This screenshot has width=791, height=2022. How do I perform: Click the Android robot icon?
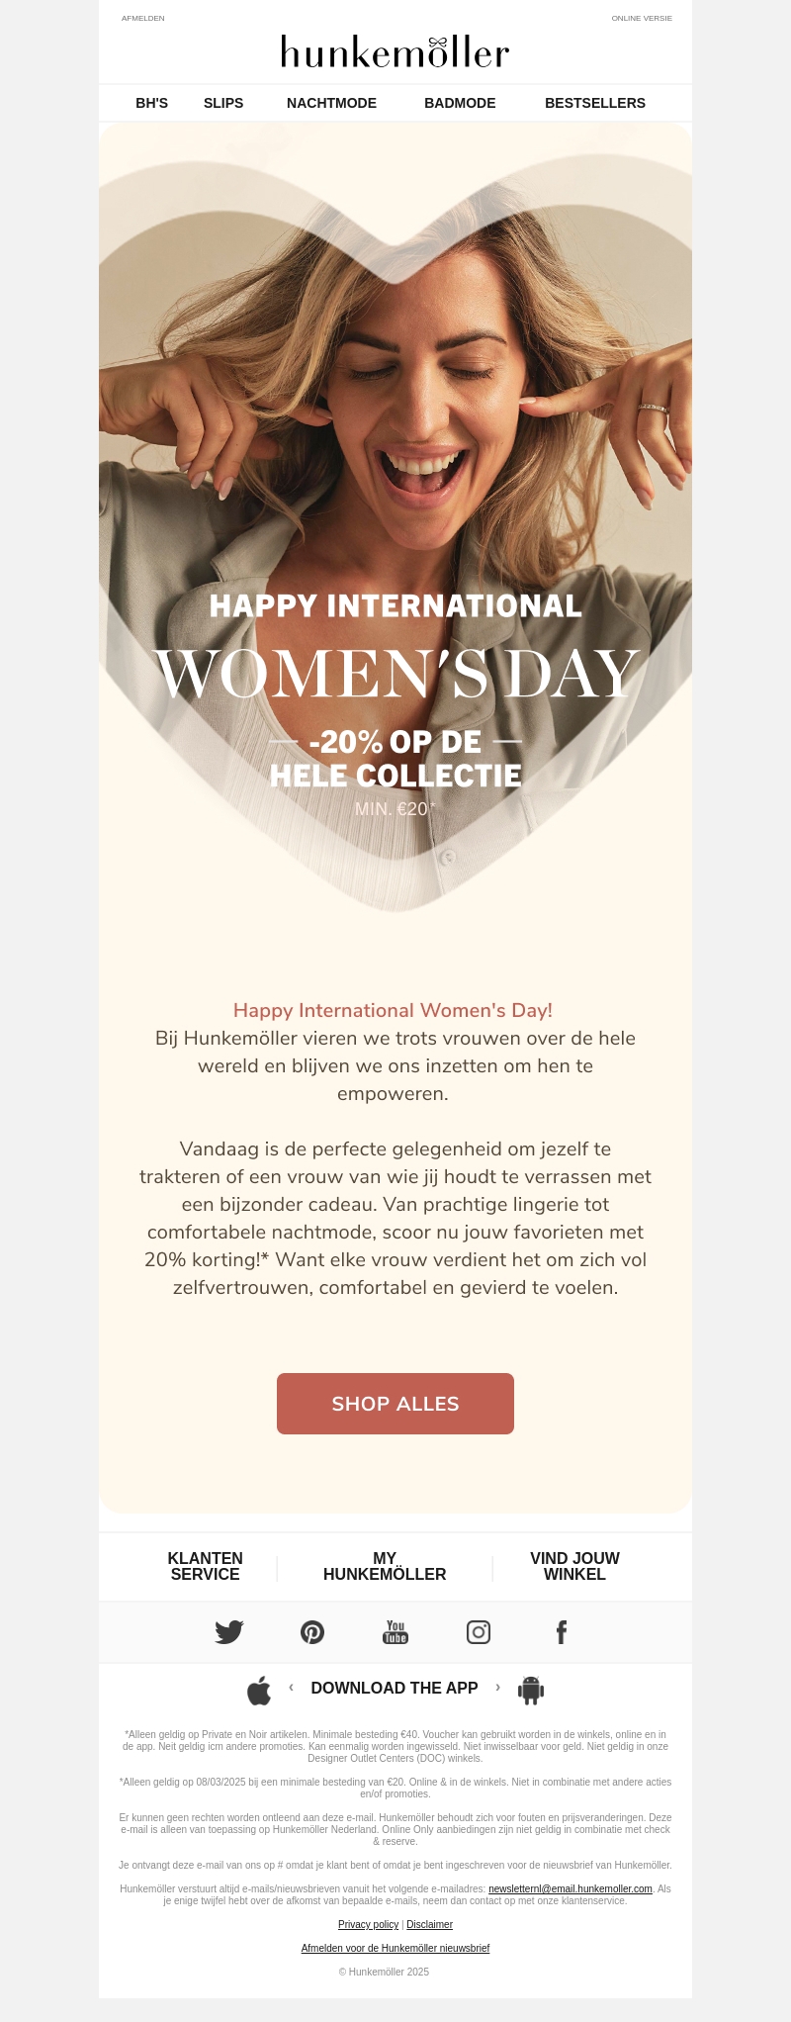pos(531,1691)
